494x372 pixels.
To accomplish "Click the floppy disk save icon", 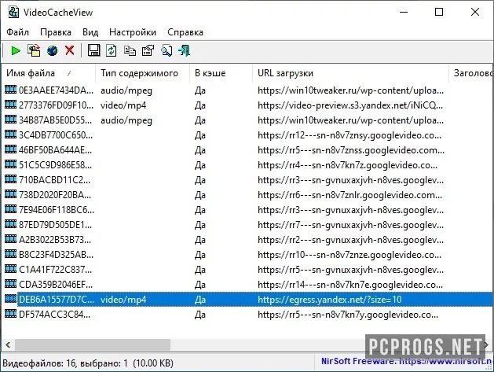I will tap(93, 50).
